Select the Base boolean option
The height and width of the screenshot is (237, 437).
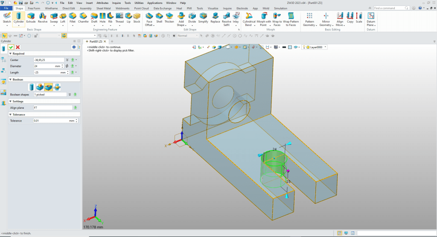pos(32,87)
